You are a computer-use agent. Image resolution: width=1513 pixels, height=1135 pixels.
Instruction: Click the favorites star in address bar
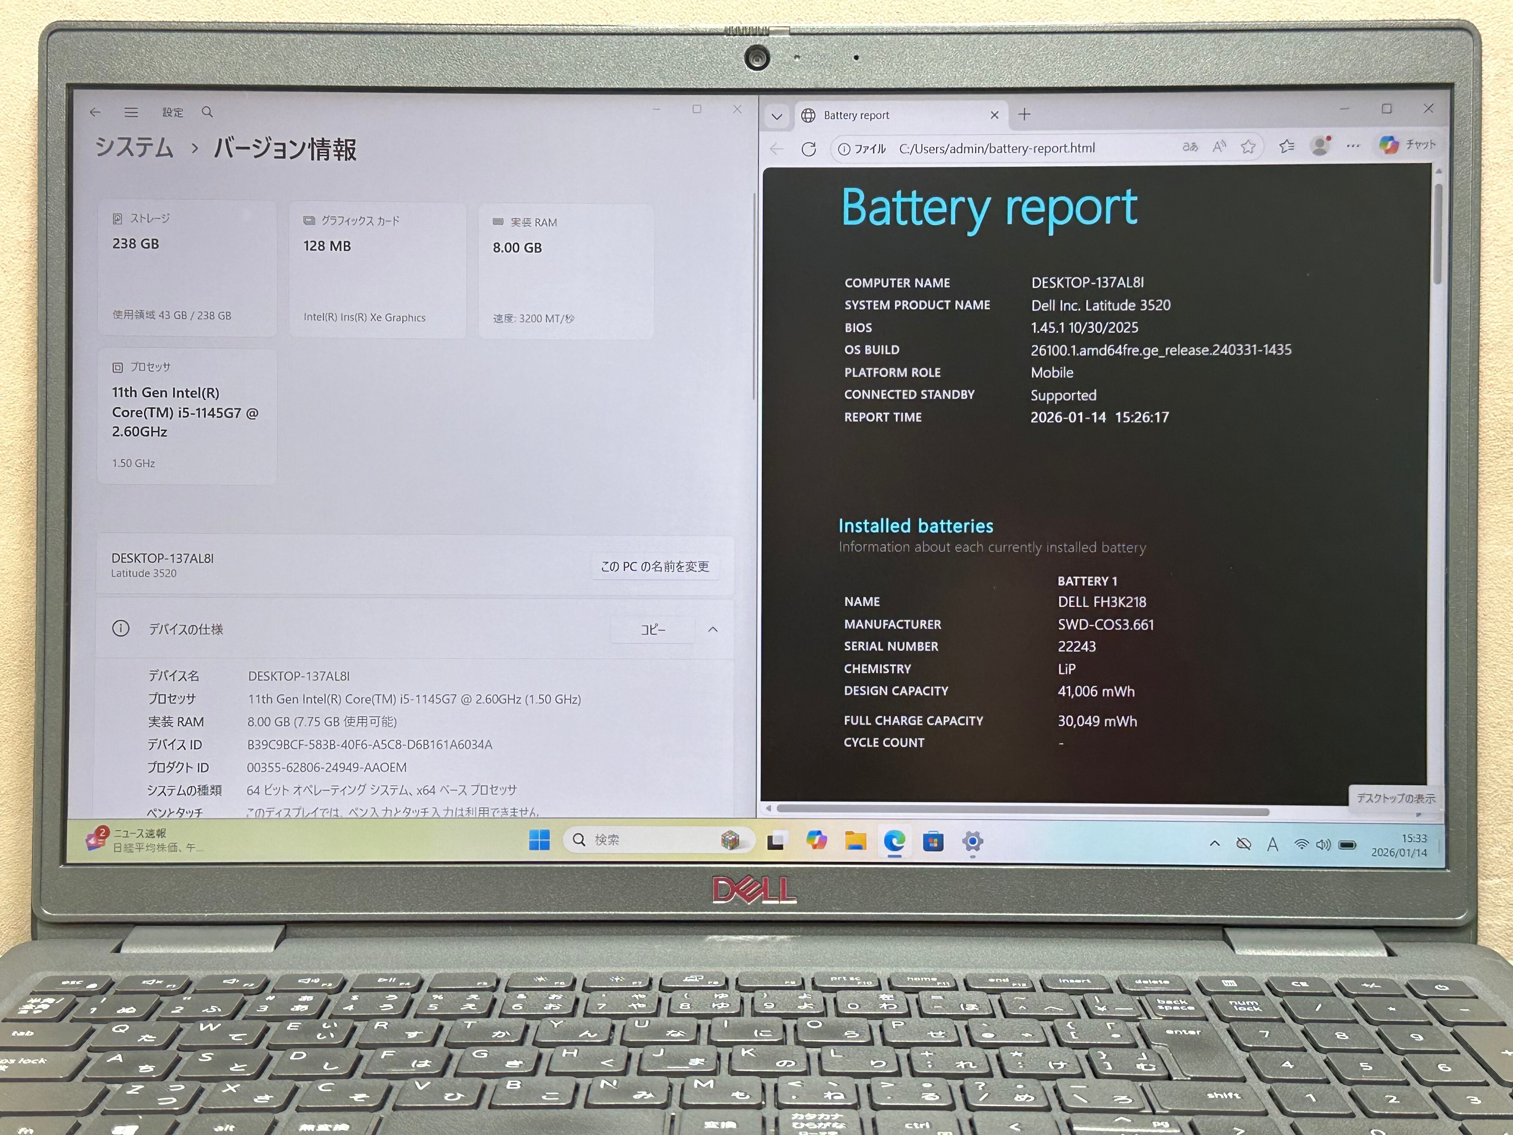coord(1248,146)
